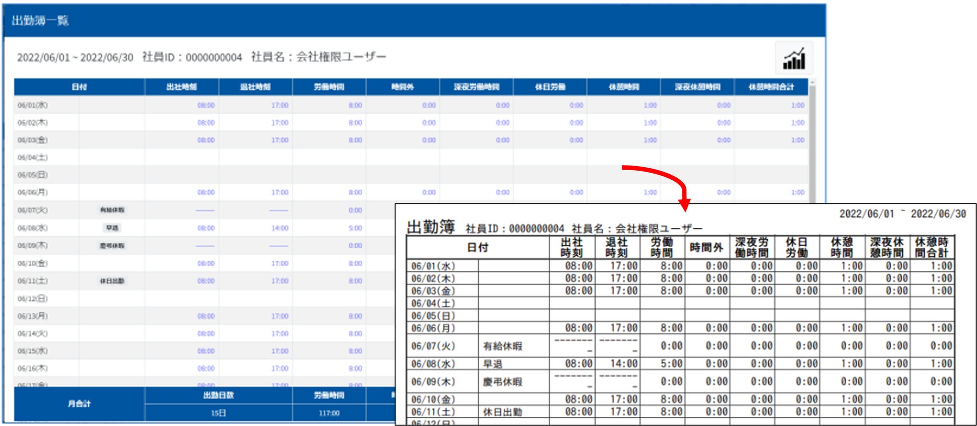Click 休日出勤 in the printed report

coord(503,412)
